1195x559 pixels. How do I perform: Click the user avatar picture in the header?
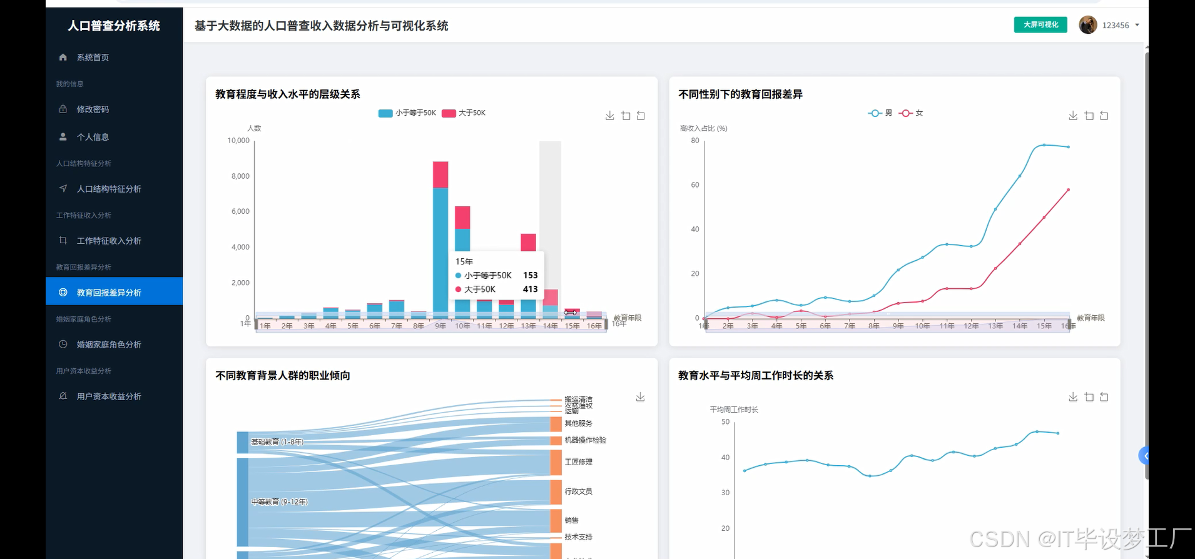pyautogui.click(x=1088, y=25)
